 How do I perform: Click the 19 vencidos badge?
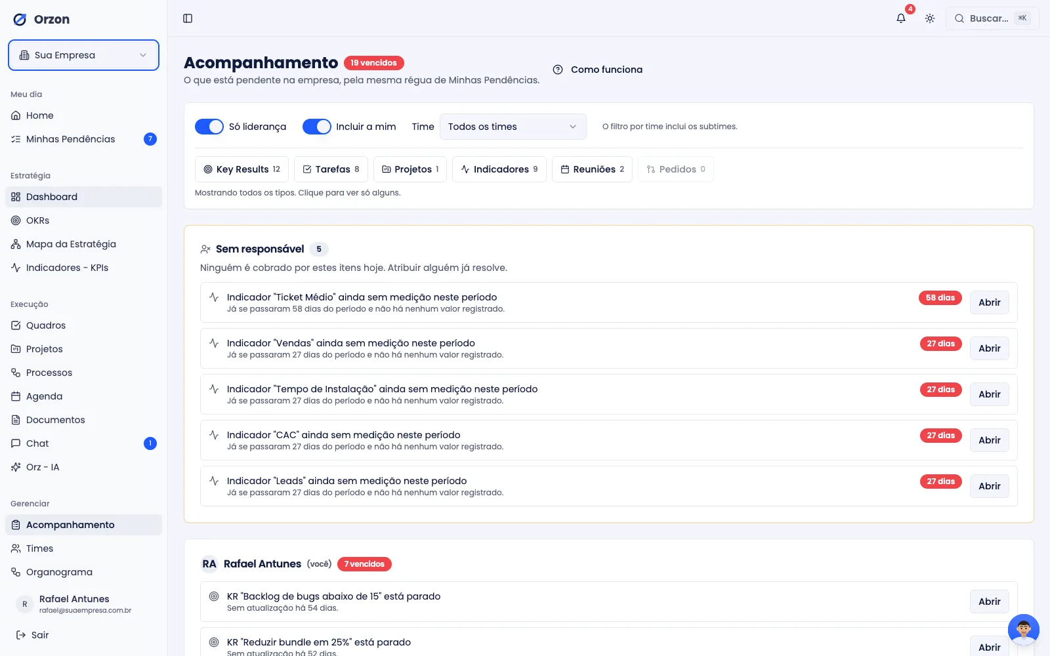click(x=373, y=63)
